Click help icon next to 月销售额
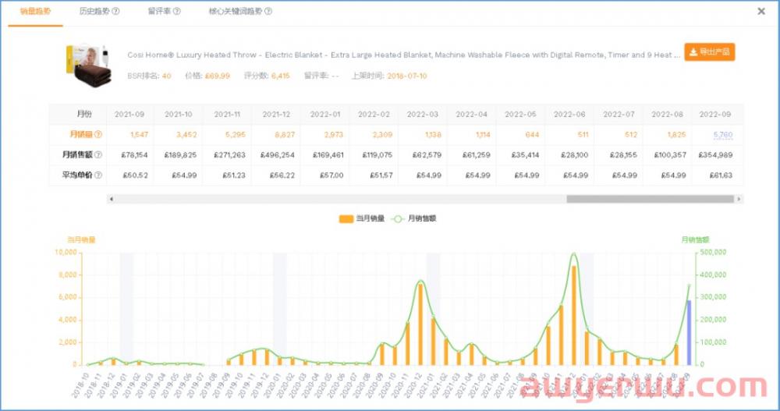Image resolution: width=780 pixels, height=411 pixels. (x=98, y=154)
